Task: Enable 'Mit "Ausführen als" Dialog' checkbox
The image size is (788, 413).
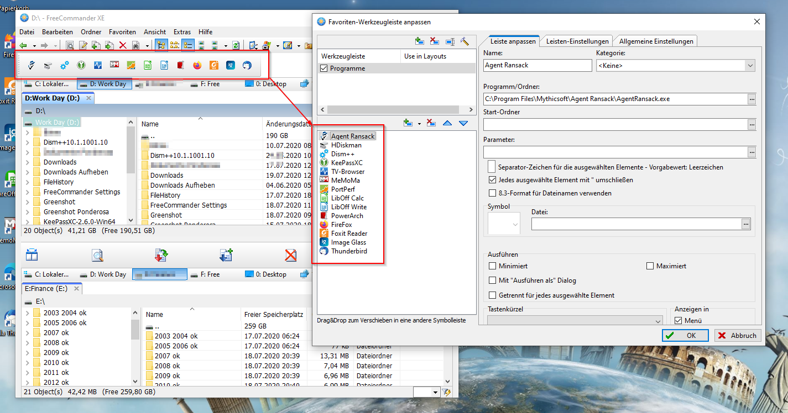Action: coord(492,280)
